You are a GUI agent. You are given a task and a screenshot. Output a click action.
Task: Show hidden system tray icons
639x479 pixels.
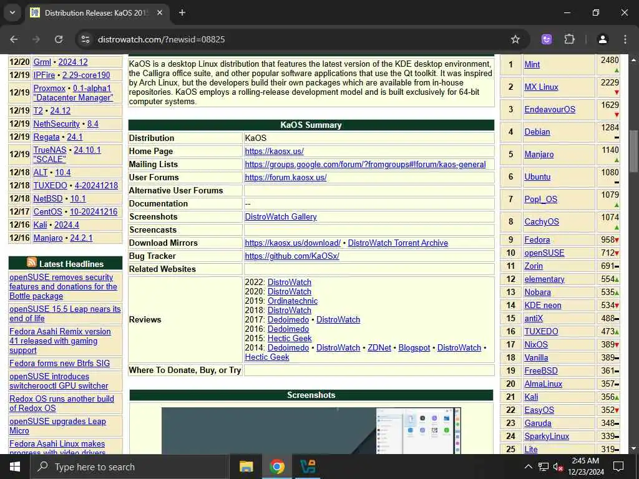(528, 467)
